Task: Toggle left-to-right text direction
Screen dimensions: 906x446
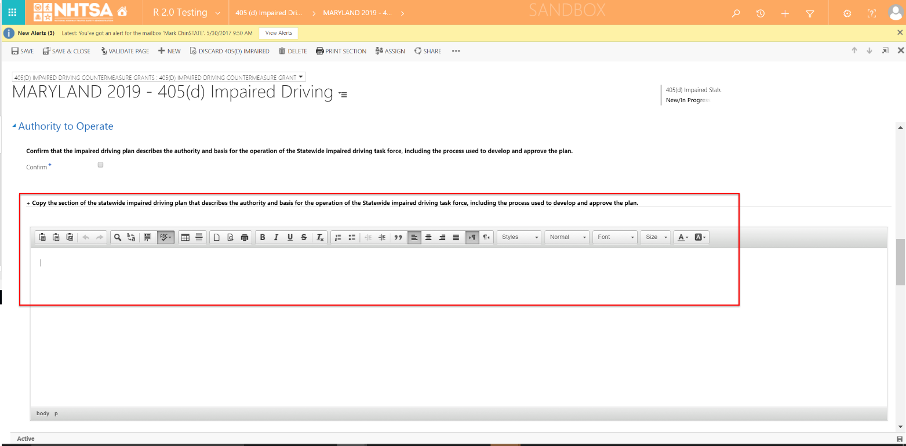Action: tap(472, 237)
